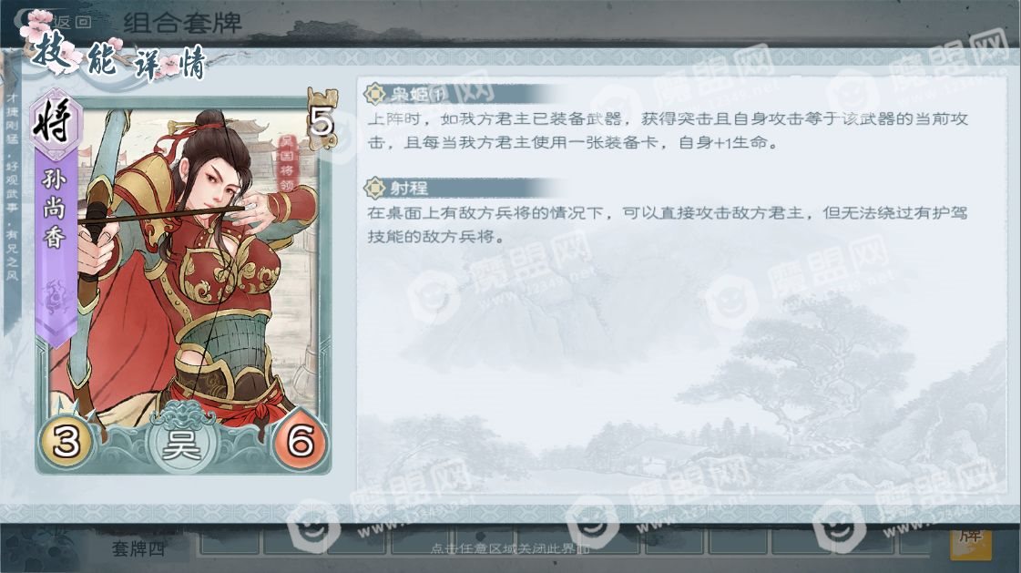Click the 射程 skill description text
1021x573 pixels.
click(667, 224)
